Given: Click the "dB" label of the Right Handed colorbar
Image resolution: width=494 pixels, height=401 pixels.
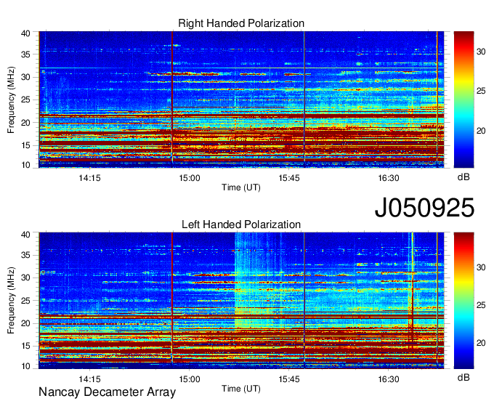Looking at the screenshot, I should pyautogui.click(x=463, y=177).
